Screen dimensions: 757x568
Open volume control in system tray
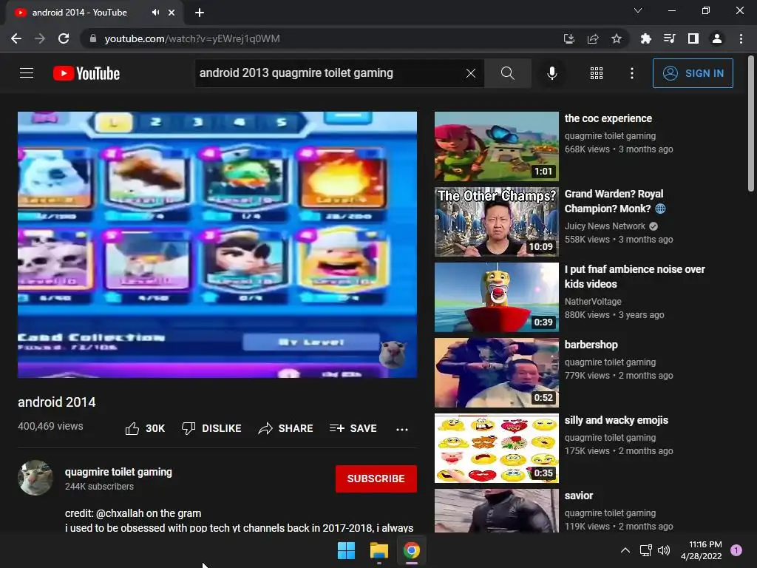tap(664, 550)
